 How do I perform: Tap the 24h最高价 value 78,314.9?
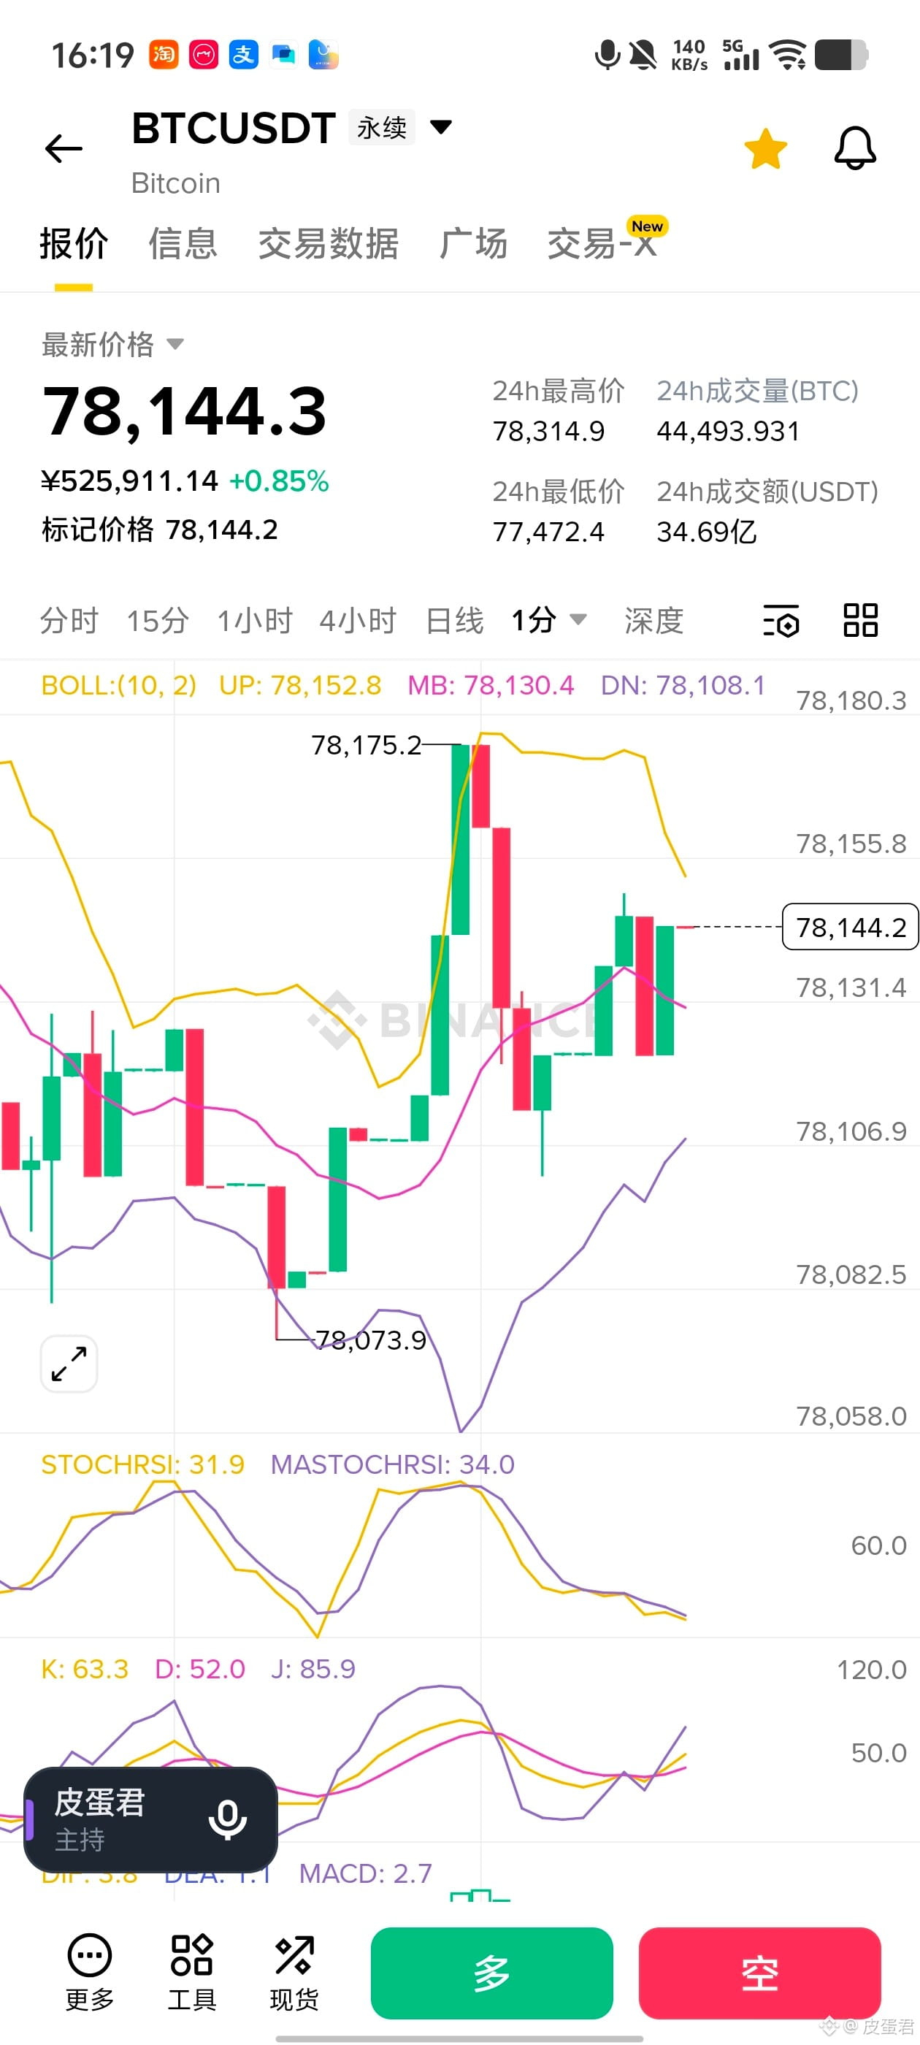548,431
